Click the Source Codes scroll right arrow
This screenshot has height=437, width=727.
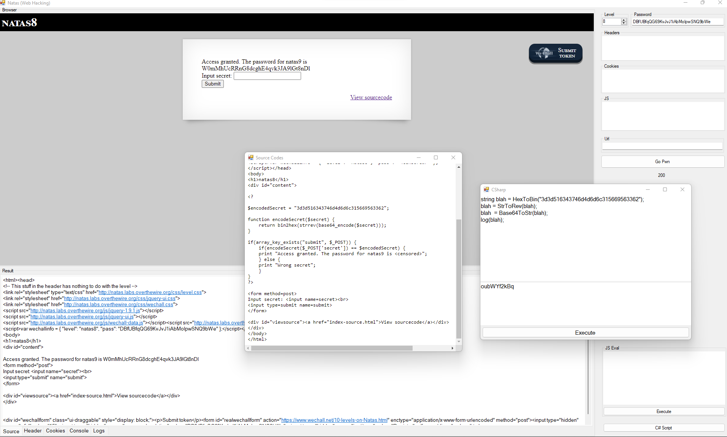click(x=452, y=348)
